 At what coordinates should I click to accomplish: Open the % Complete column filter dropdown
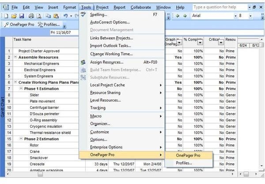[x=200, y=42]
